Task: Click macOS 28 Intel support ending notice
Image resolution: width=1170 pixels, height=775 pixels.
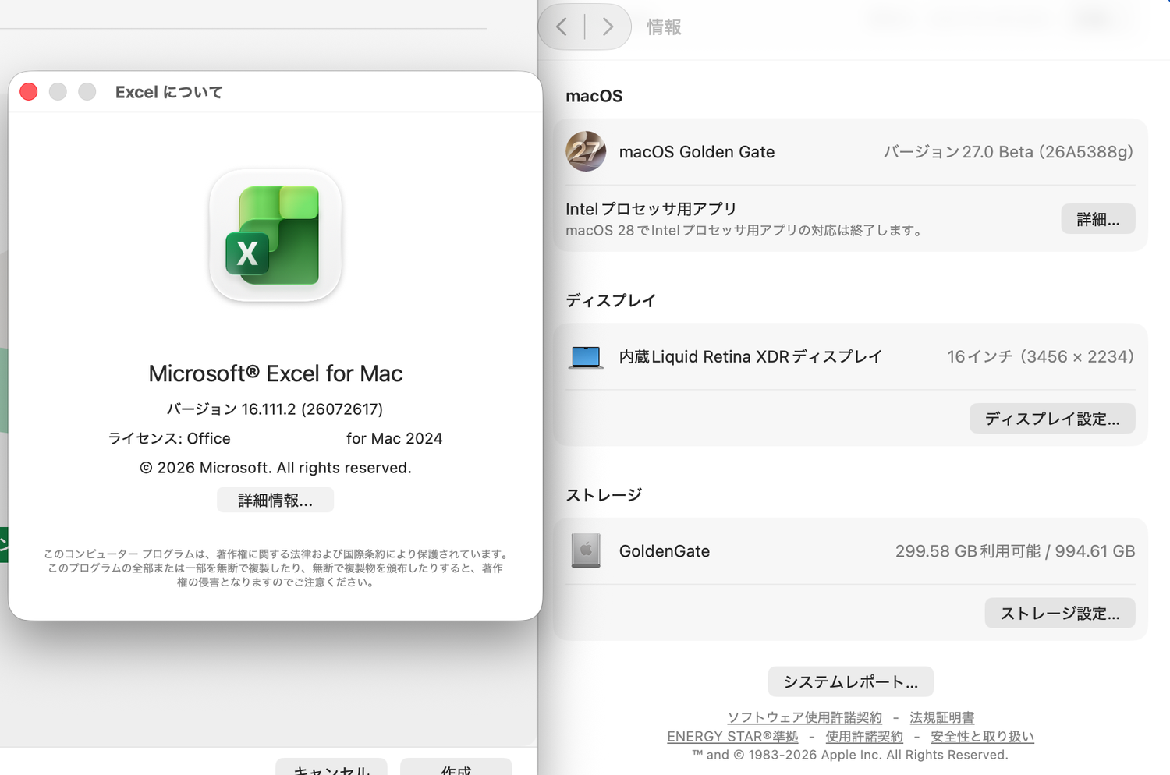Action: point(745,230)
